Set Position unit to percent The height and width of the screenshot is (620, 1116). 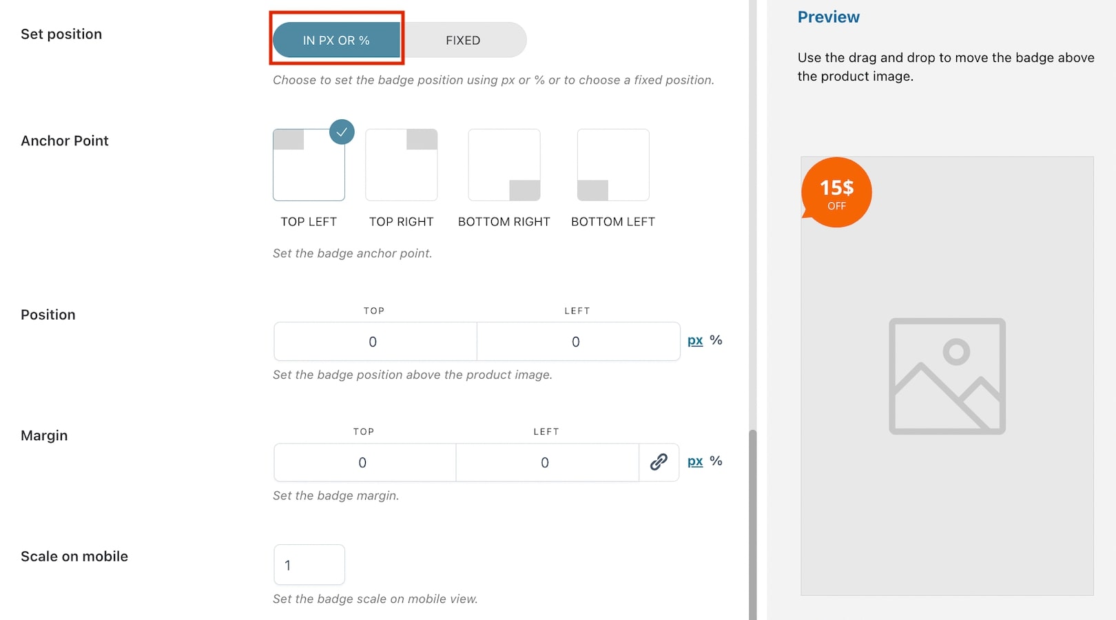click(716, 340)
